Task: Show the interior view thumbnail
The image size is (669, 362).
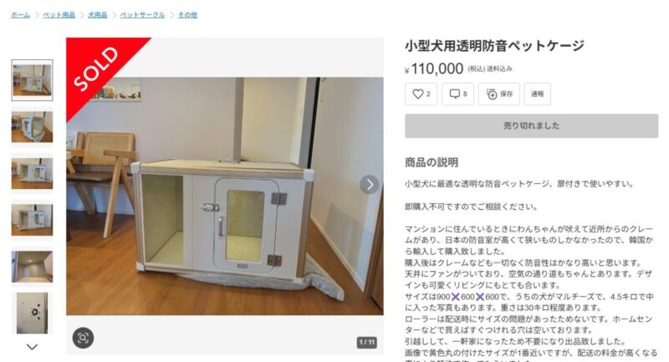Action: point(32,267)
